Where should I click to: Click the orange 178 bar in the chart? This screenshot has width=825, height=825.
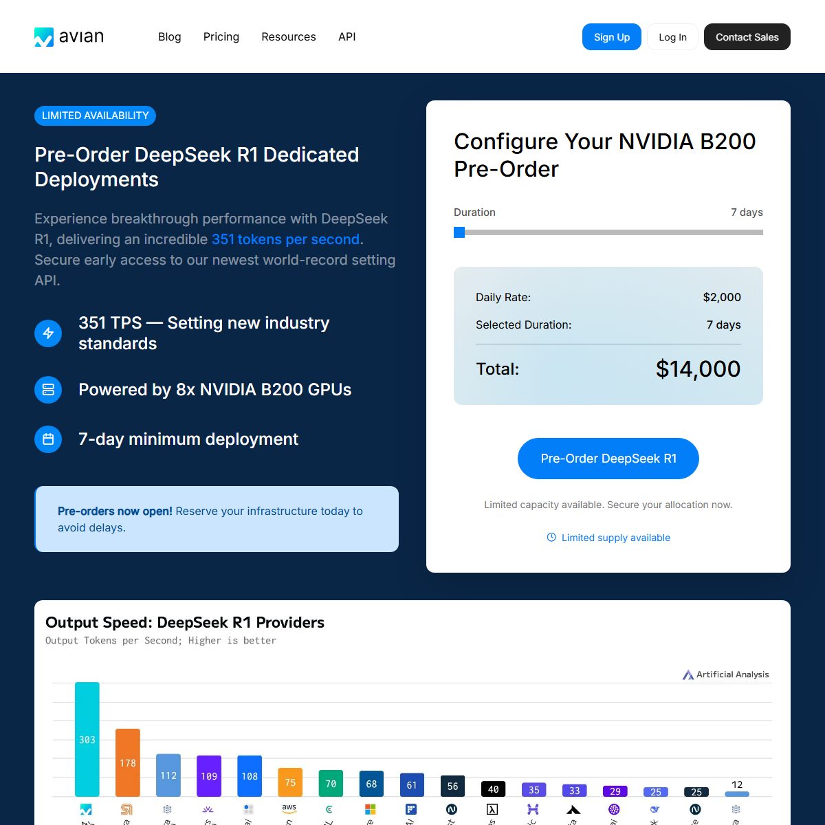coord(127,762)
